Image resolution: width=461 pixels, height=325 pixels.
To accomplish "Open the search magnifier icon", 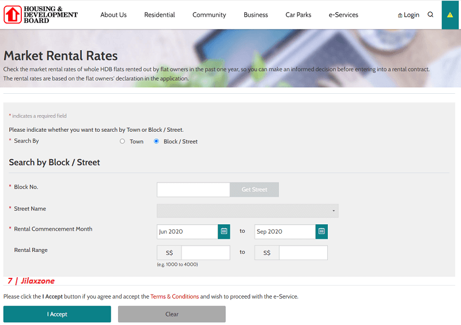I will [430, 15].
